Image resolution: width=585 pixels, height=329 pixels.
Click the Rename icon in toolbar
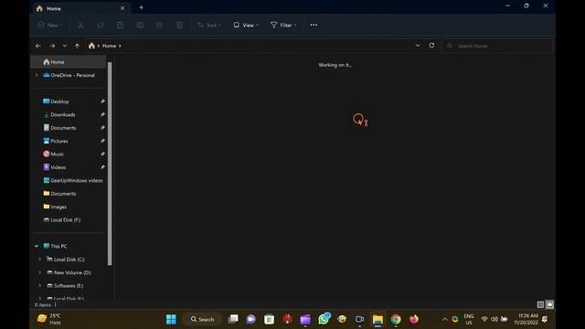(x=140, y=25)
